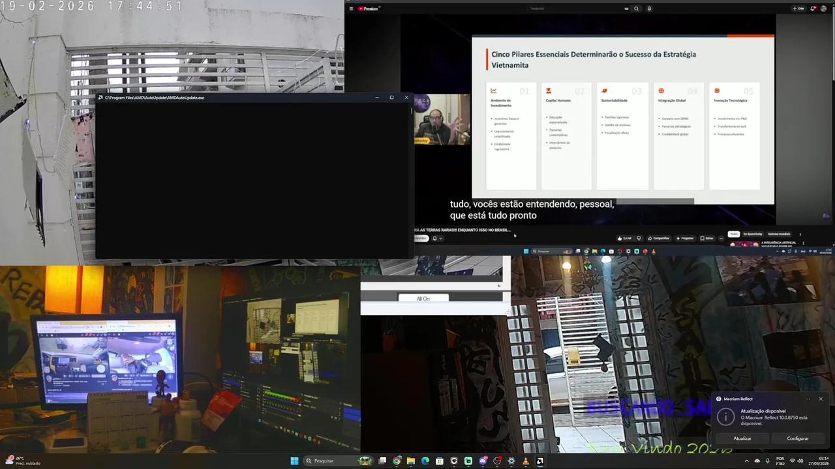The height and width of the screenshot is (469, 835).
Task: Select the Todos filter chip
Action: (x=734, y=234)
